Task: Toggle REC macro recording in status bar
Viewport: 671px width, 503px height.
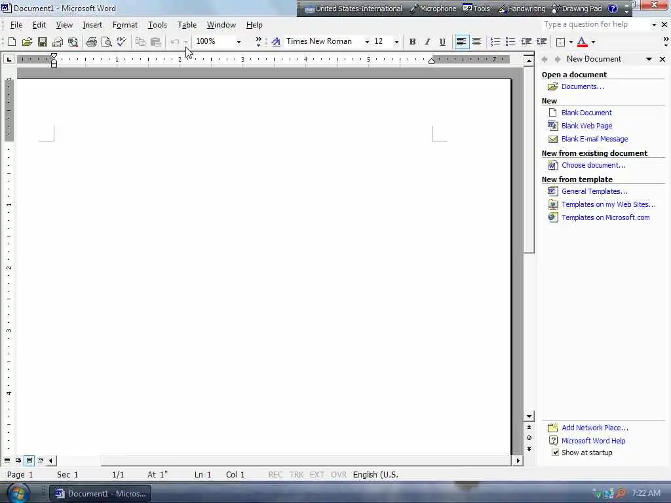Action: (x=275, y=474)
